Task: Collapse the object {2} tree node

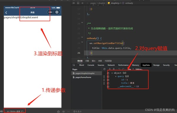Action: [112, 73]
